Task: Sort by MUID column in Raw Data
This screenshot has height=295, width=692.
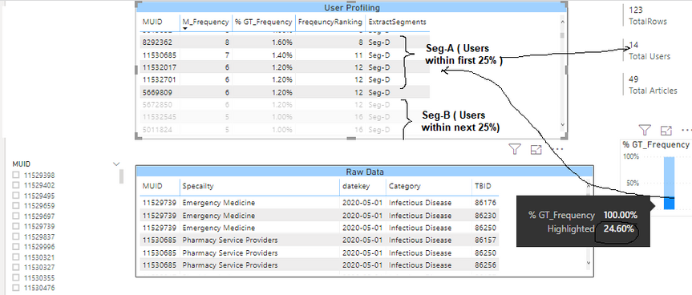Action: click(152, 186)
